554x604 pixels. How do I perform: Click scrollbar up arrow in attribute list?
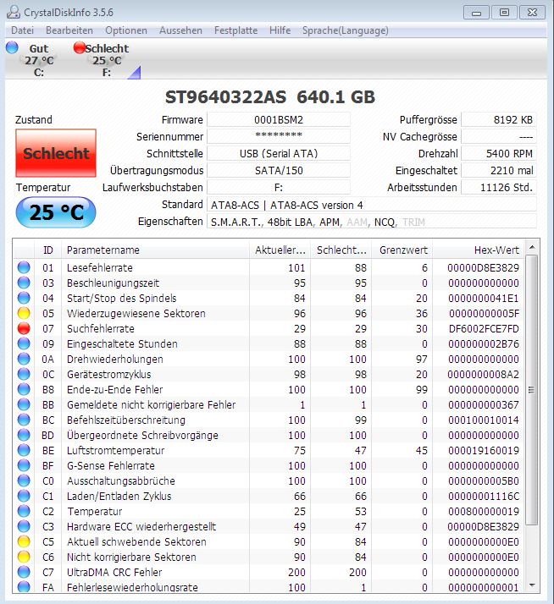[x=532, y=247]
